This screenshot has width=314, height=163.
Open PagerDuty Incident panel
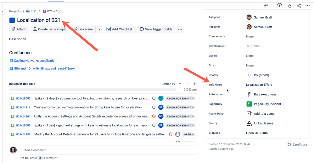click(264, 104)
